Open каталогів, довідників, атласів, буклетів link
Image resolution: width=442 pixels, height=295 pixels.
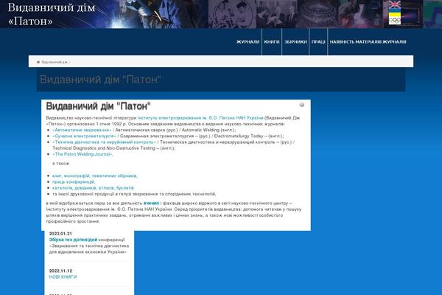(93, 188)
